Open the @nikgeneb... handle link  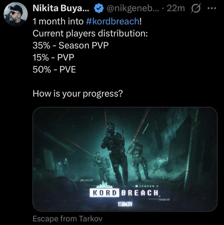click(132, 8)
